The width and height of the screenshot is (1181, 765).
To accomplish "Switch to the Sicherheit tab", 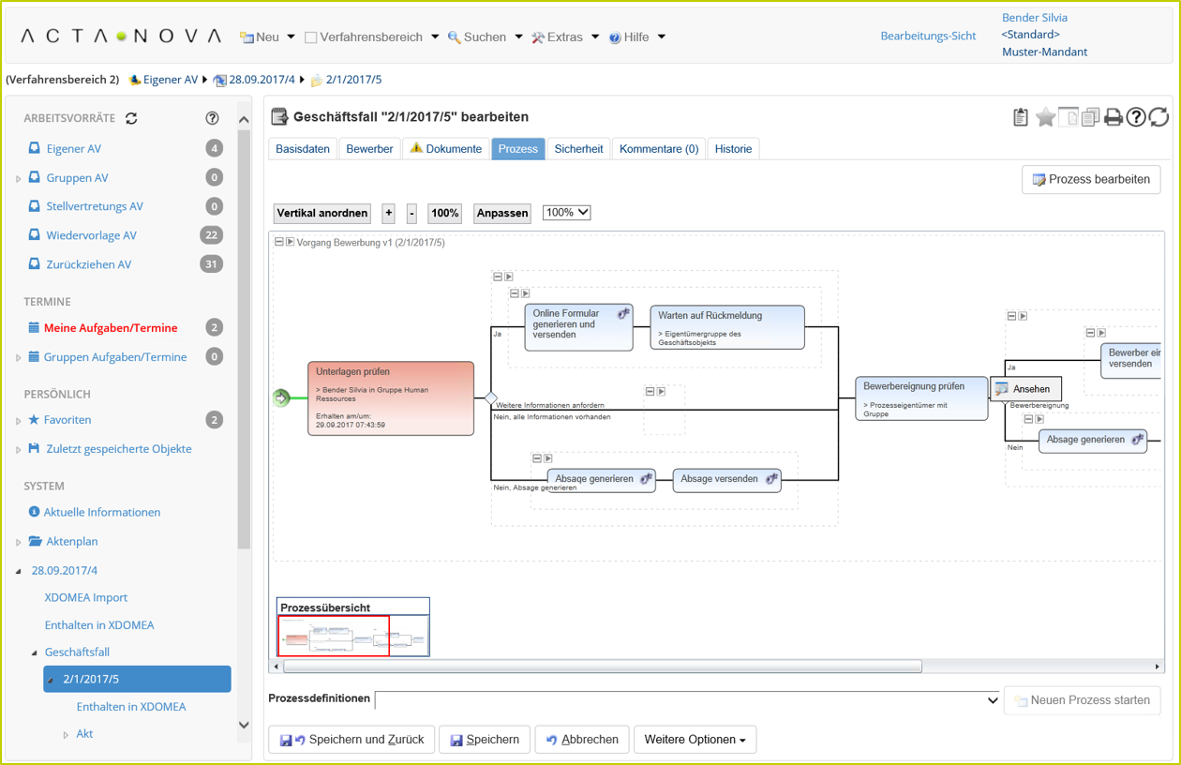I will tap(578, 148).
